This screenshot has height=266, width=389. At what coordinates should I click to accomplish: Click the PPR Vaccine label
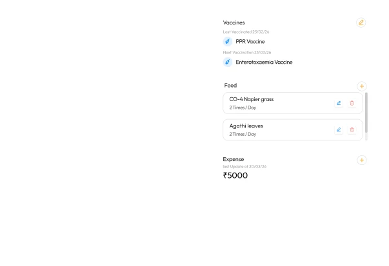[x=250, y=42]
